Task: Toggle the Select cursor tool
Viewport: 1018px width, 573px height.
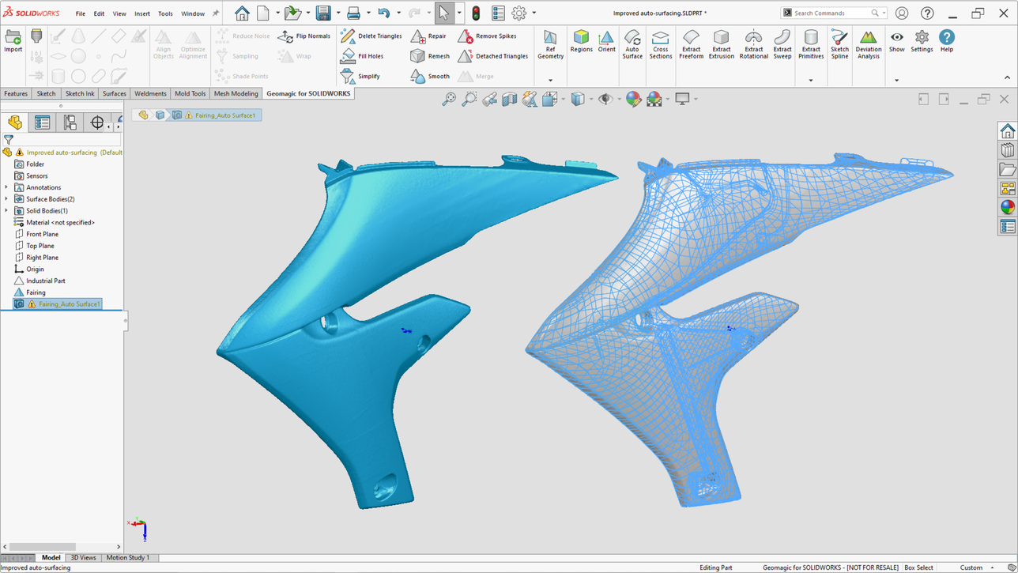Action: pyautogui.click(x=444, y=13)
